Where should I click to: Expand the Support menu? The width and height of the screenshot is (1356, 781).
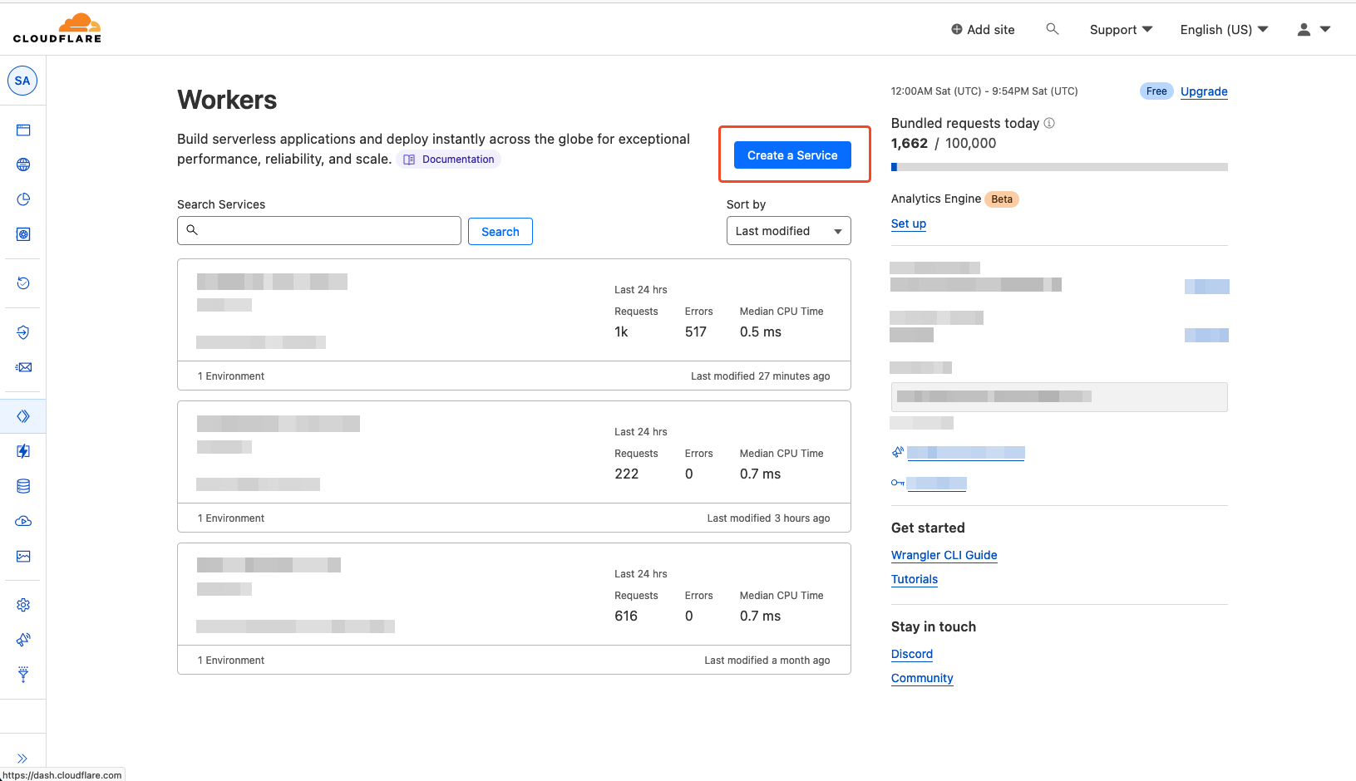pyautogui.click(x=1120, y=29)
